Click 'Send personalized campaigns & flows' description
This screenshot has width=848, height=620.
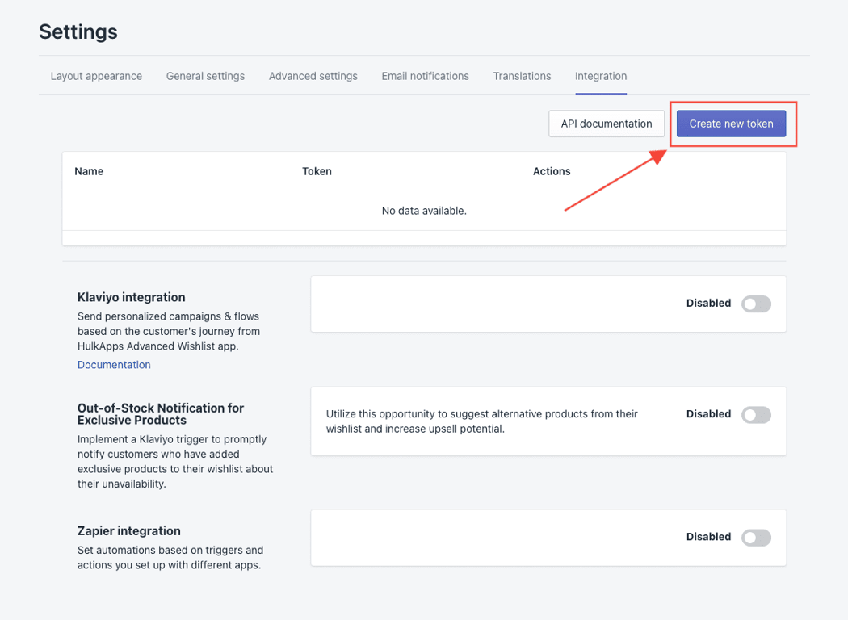pyautogui.click(x=169, y=331)
